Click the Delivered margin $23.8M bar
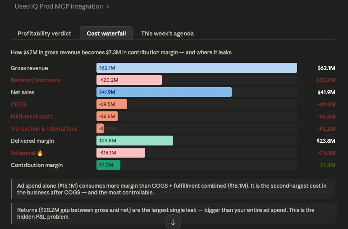The height and width of the screenshot is (229, 348). [x=135, y=141]
